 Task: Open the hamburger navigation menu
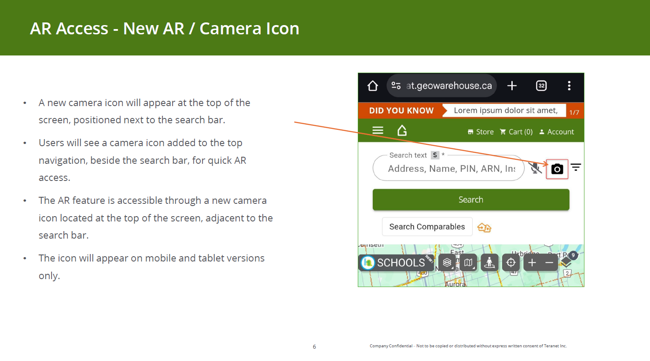(378, 131)
